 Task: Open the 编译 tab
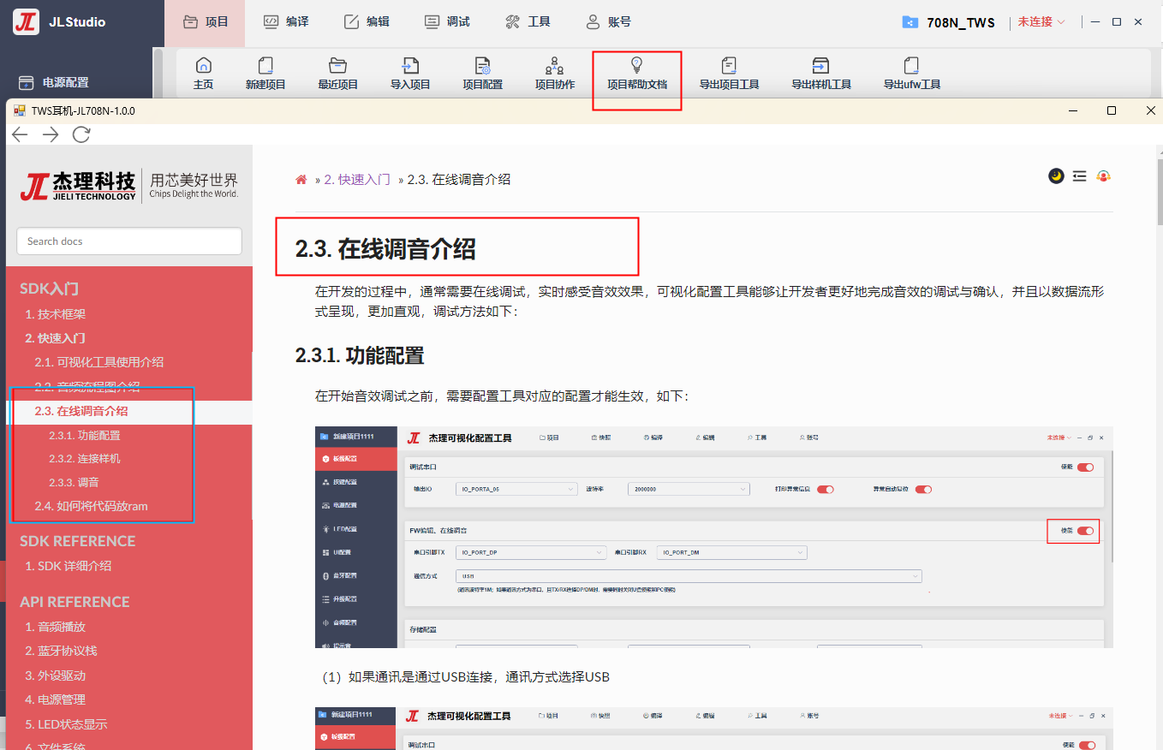coord(285,22)
